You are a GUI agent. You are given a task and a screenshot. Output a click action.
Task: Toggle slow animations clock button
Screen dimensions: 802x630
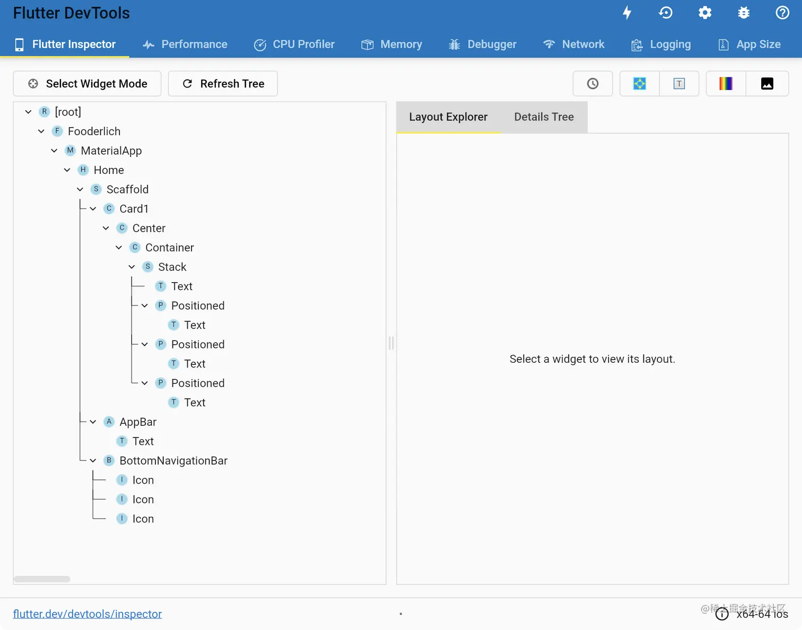tap(593, 84)
